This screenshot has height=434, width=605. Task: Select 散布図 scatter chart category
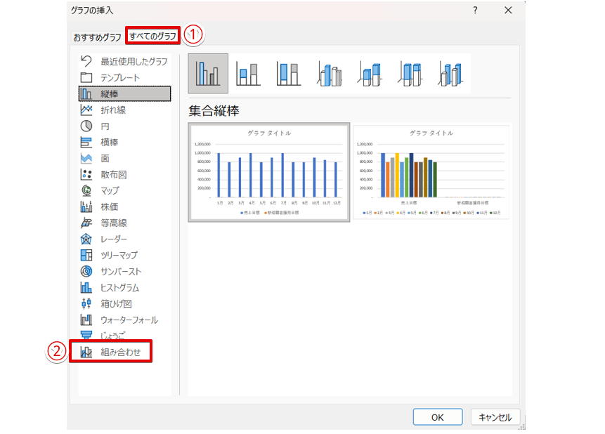[x=112, y=174]
